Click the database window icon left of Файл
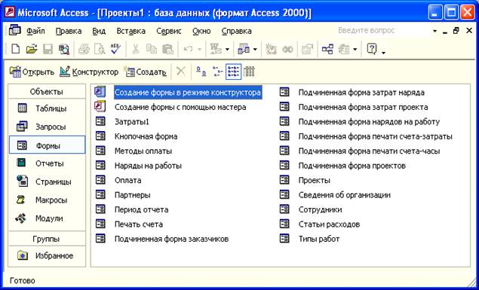The width and height of the screenshot is (479, 290). 15,30
